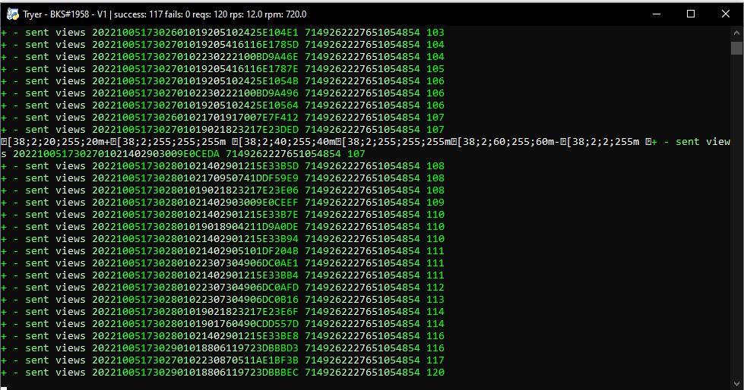Click the log line with ID ending E104E1
The image size is (744, 390).
click(x=223, y=33)
